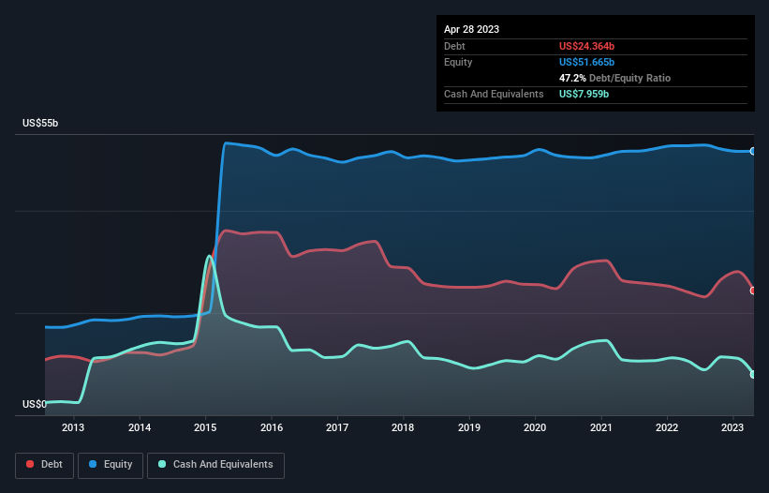Toggle the Equity series legend button
Image resolution: width=769 pixels, height=493 pixels.
(x=111, y=465)
